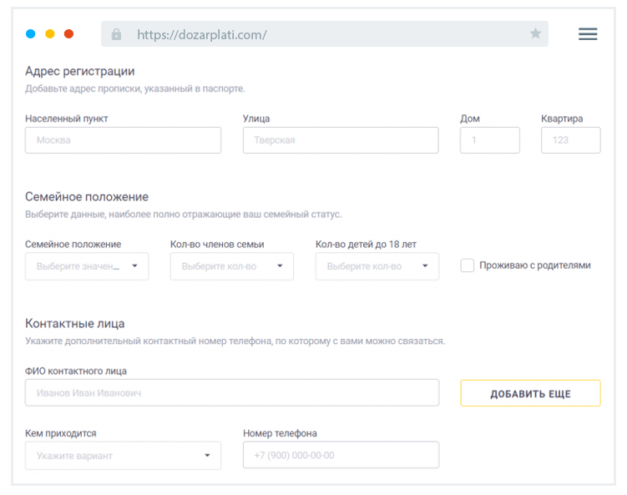Focus the "Населенный пункт" input field
Image resolution: width=627 pixels, height=495 pixels.
(123, 140)
